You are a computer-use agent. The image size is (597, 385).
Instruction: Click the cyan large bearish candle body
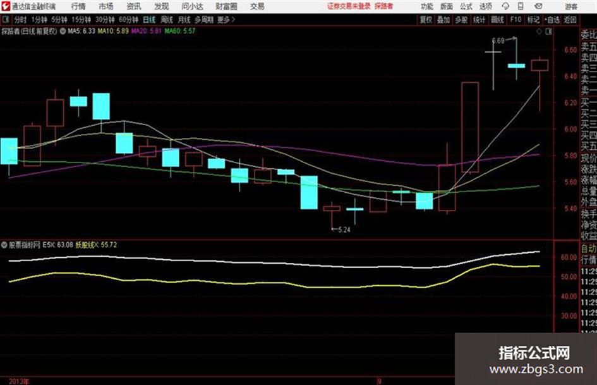point(309,192)
